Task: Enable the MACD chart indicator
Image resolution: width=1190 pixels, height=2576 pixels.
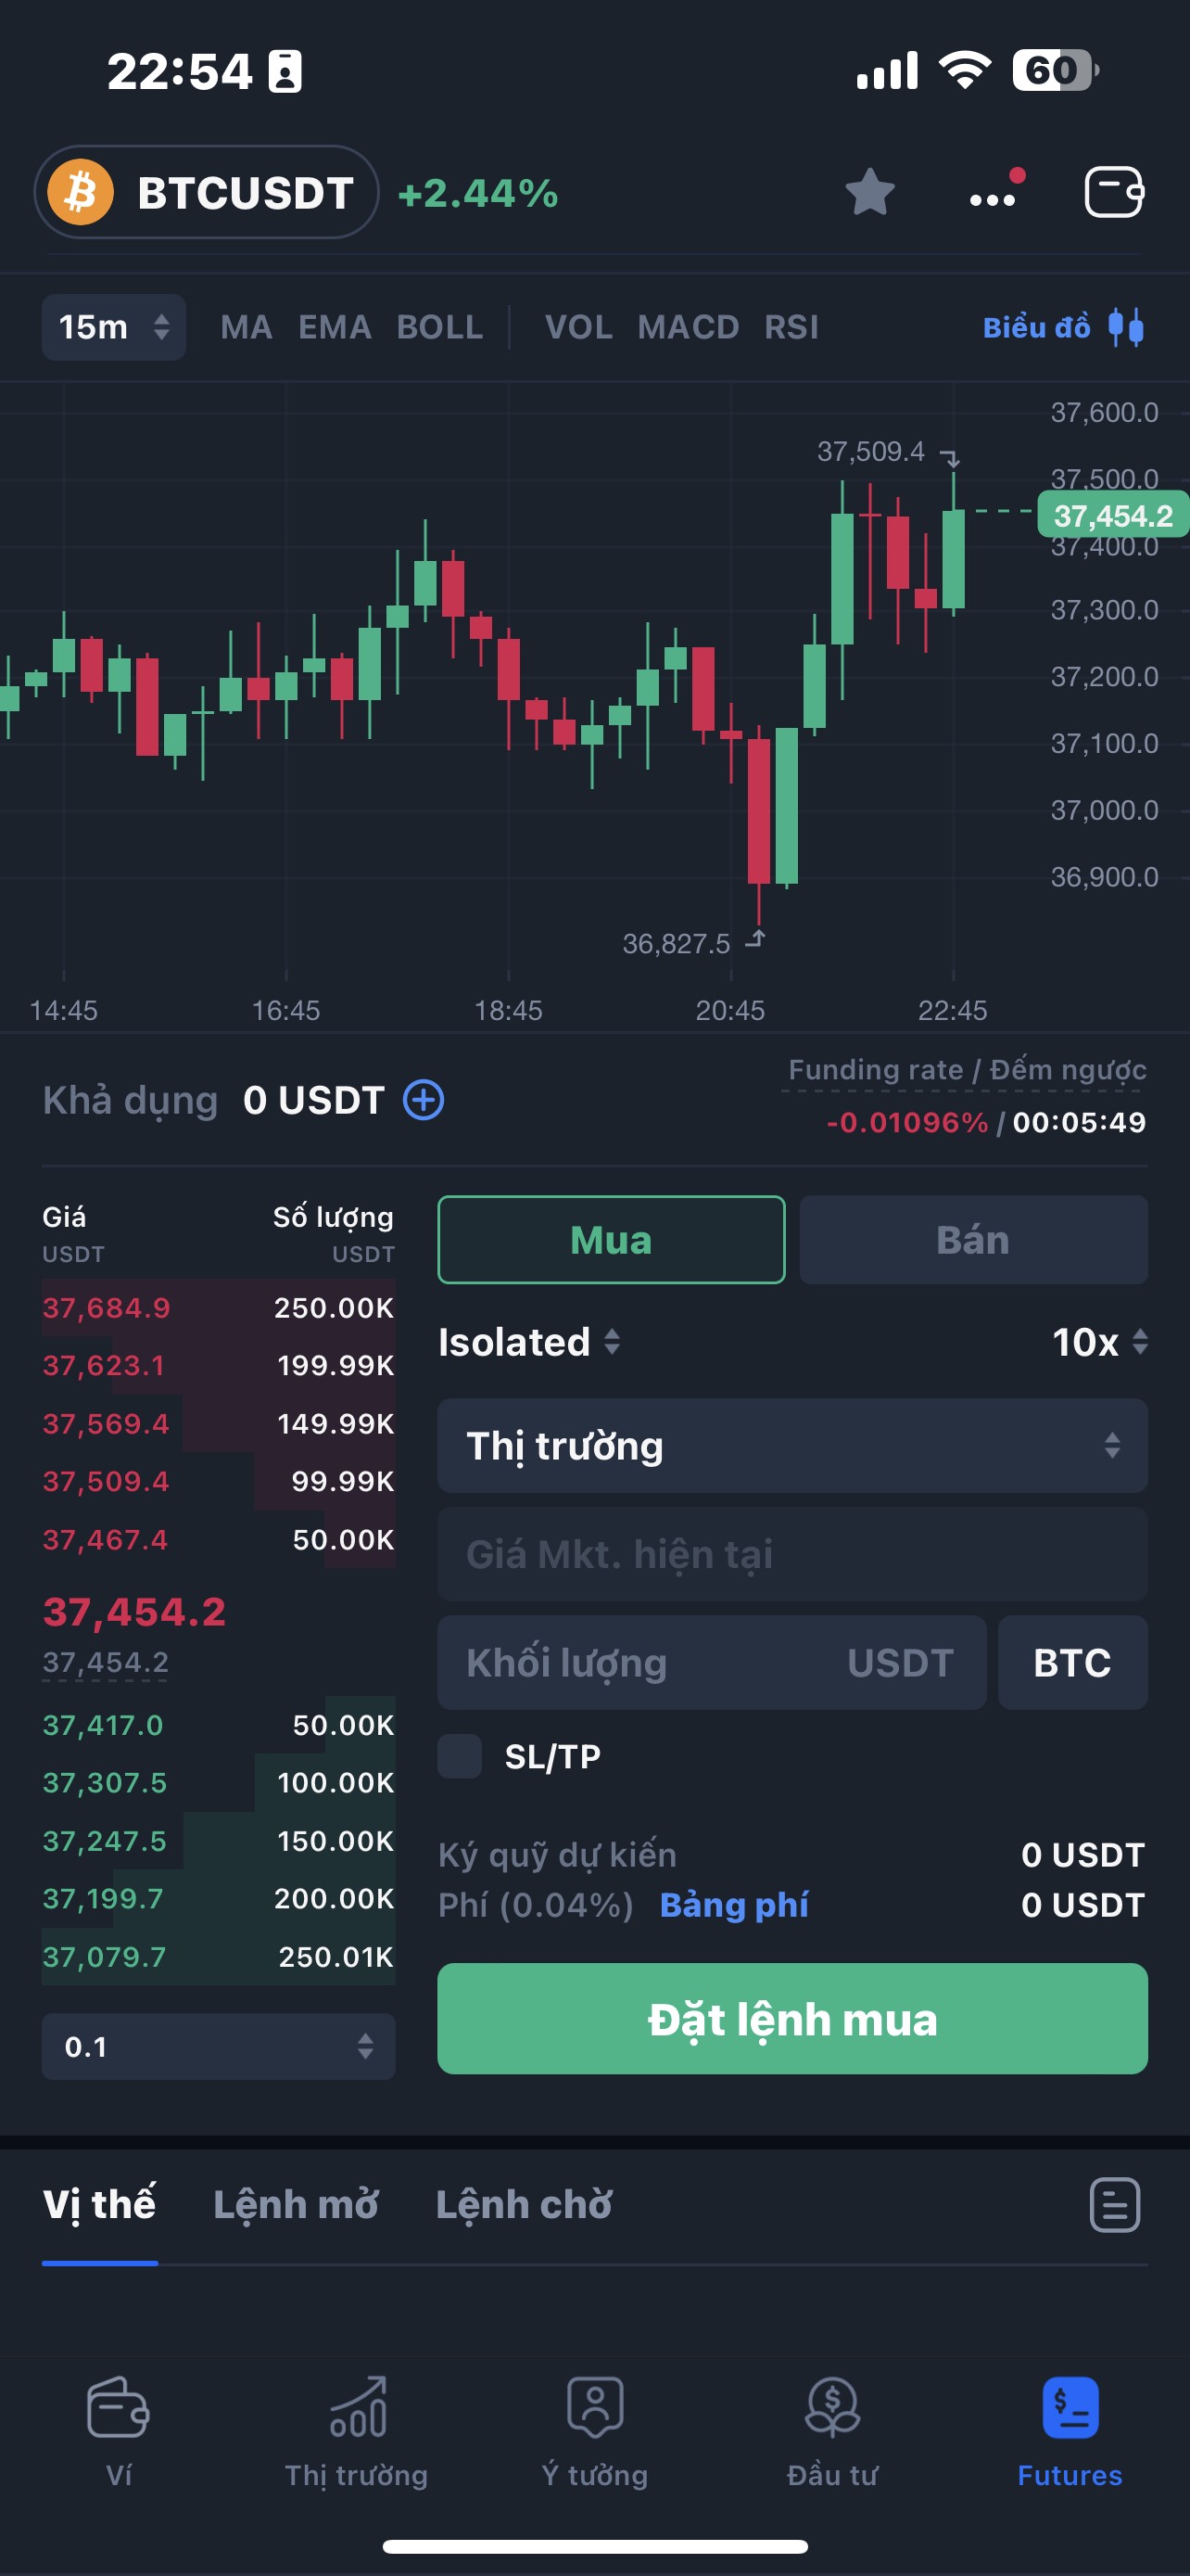Action: [688, 327]
